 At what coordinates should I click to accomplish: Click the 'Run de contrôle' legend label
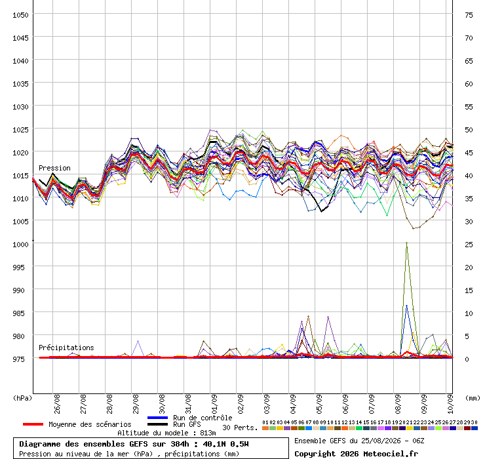[x=203, y=418]
